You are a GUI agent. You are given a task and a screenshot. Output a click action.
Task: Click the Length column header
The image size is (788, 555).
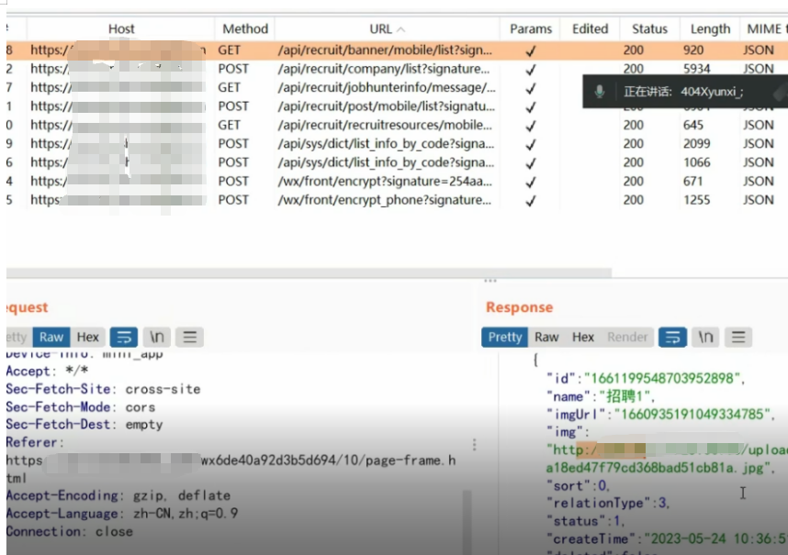point(710,28)
